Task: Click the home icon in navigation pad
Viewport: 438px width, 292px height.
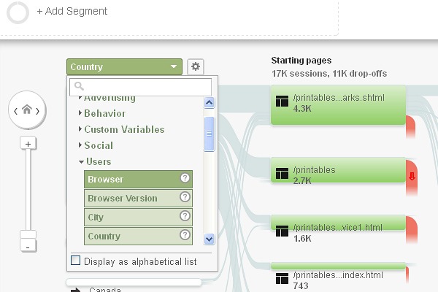Action: [x=27, y=109]
